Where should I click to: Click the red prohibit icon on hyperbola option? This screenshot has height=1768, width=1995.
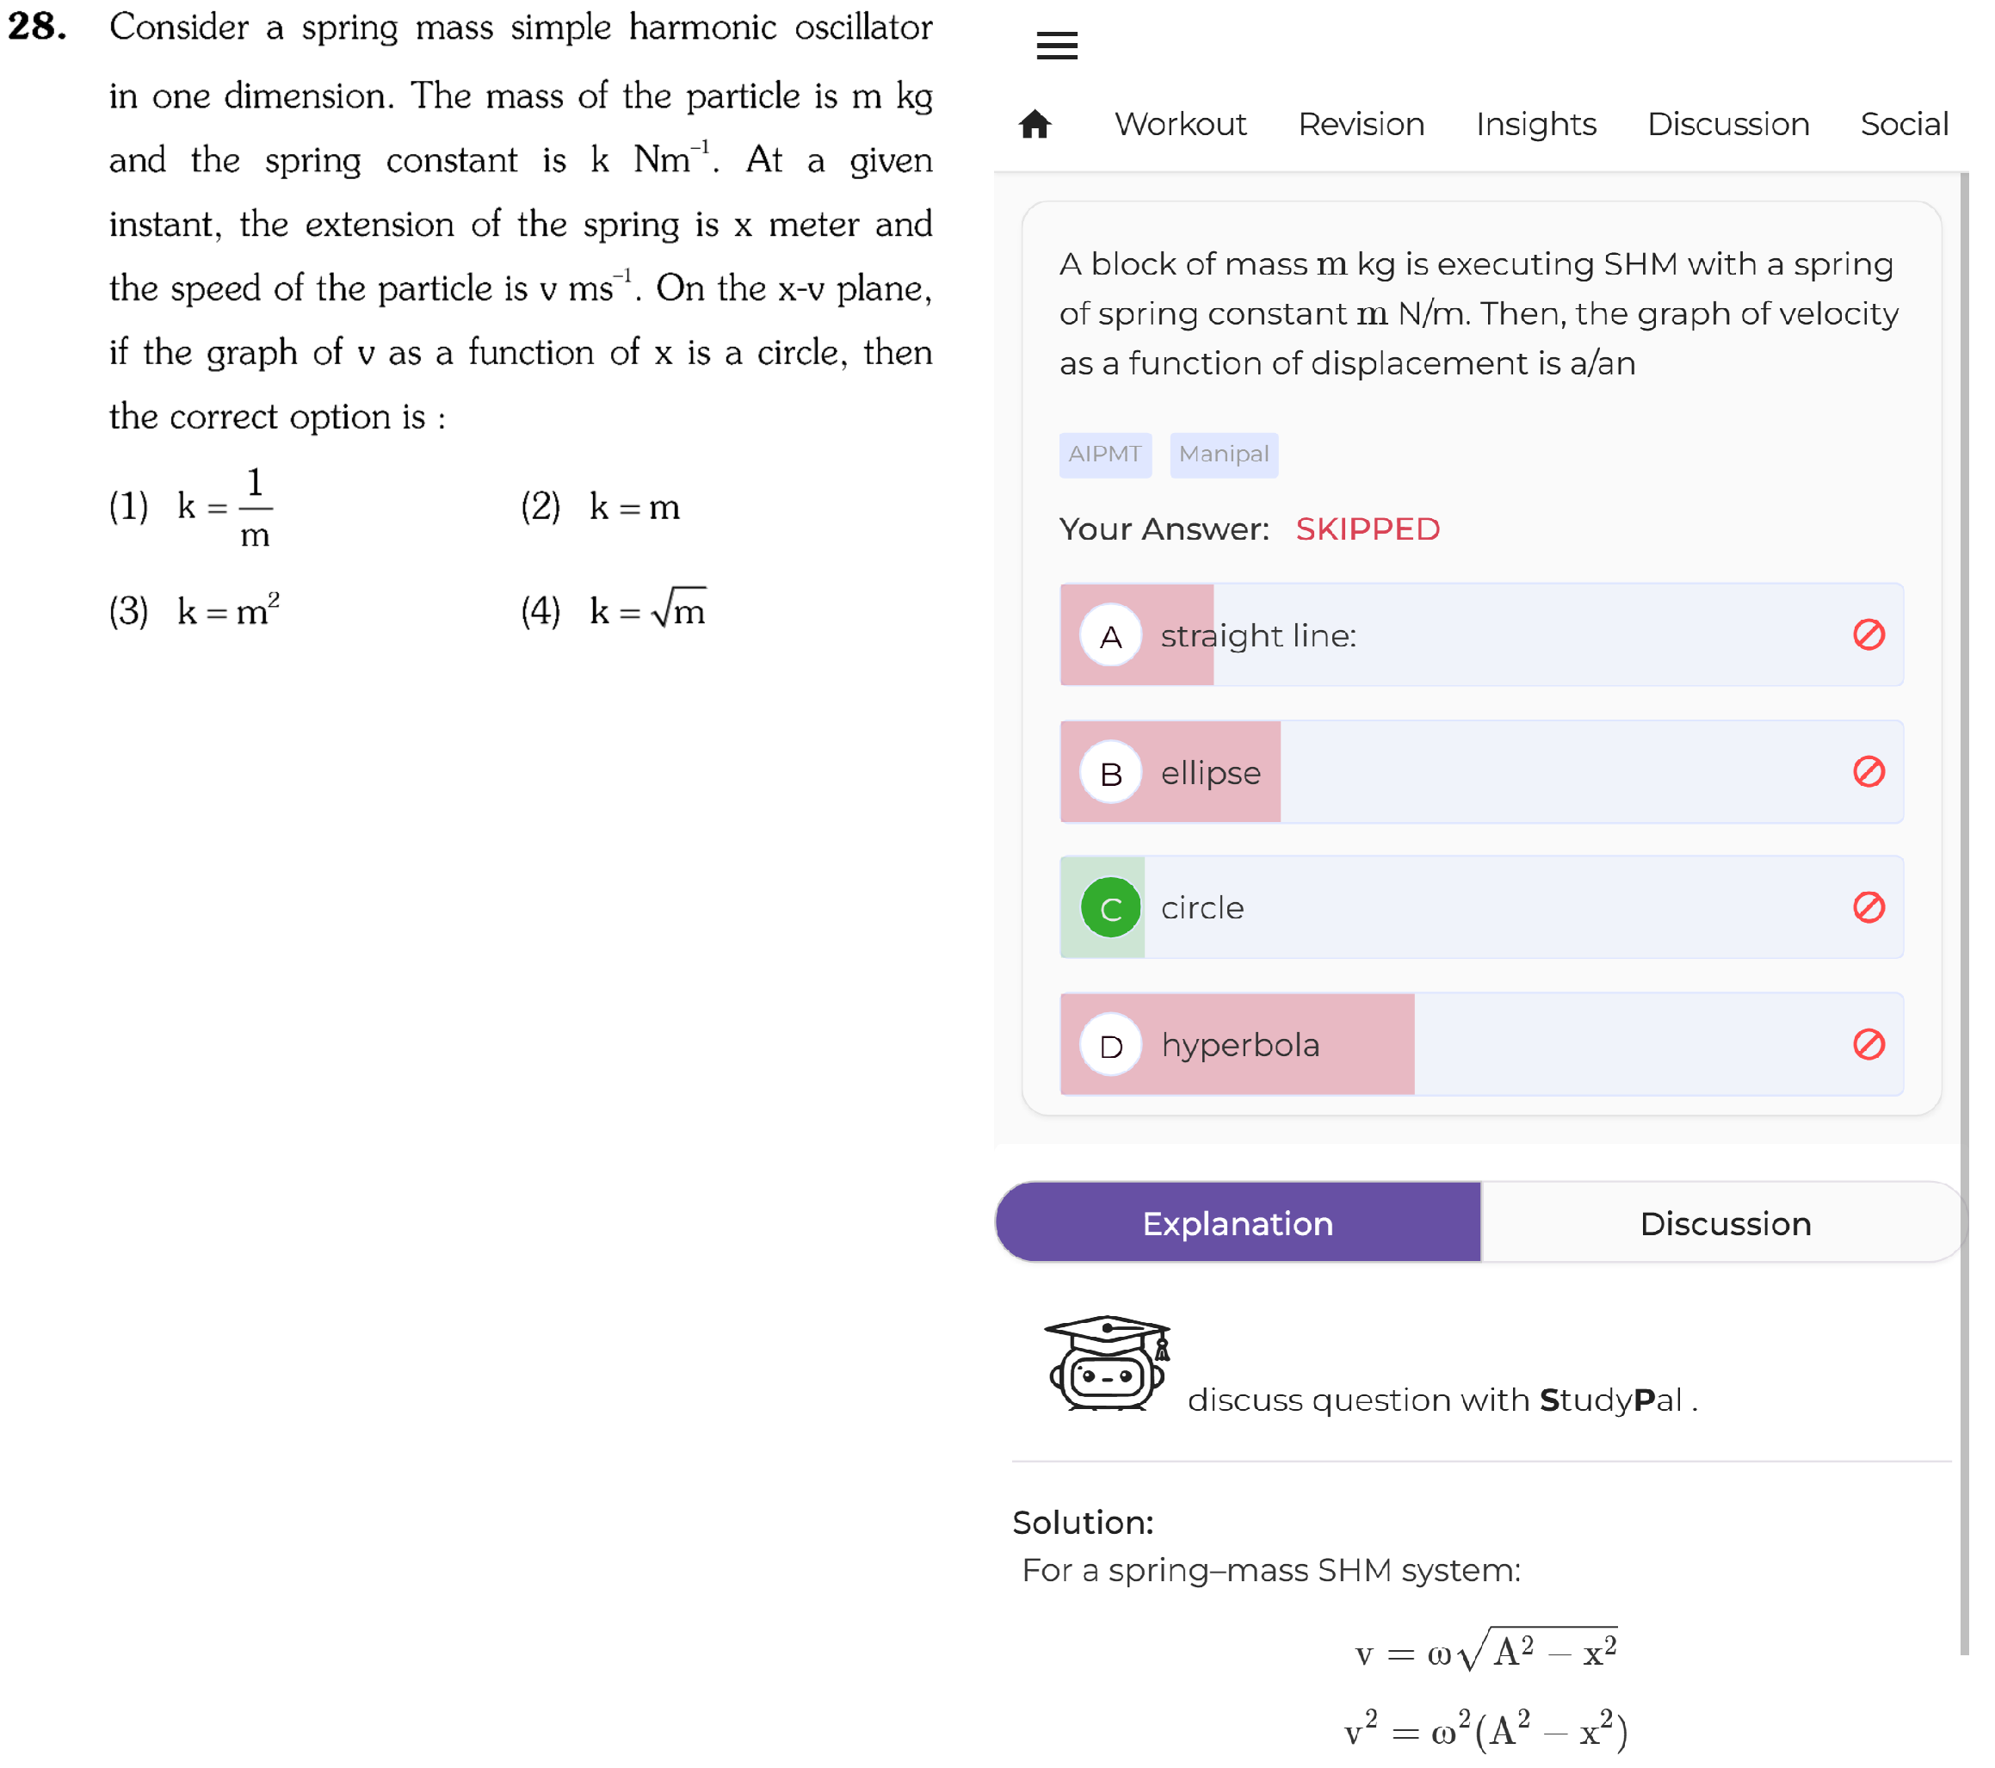click(x=1868, y=1045)
